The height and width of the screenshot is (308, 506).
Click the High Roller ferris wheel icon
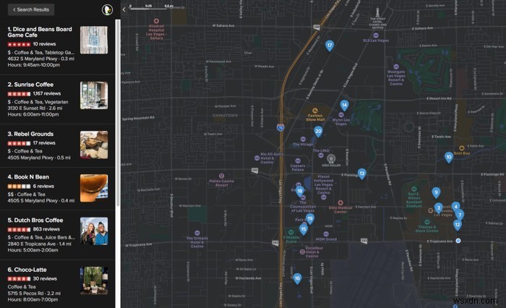click(331, 158)
